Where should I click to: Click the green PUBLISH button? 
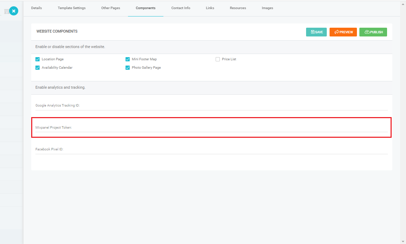[373, 32]
